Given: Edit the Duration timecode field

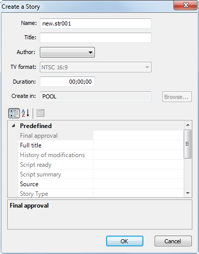Looking at the screenshot, I should pyautogui.click(x=67, y=82).
